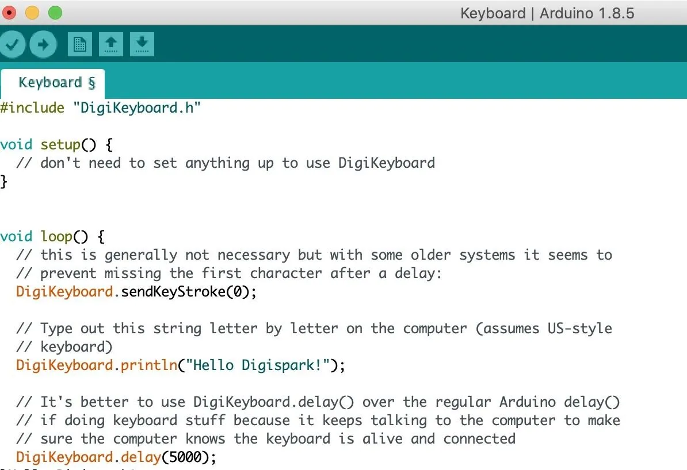The width and height of the screenshot is (687, 470).
Task: Click the comment 'Type out this string letter by letter'
Action: pyautogui.click(x=314, y=328)
